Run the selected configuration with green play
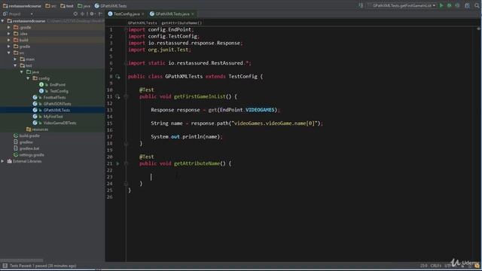Viewport: 482px width, 271px height. tap(441, 5)
